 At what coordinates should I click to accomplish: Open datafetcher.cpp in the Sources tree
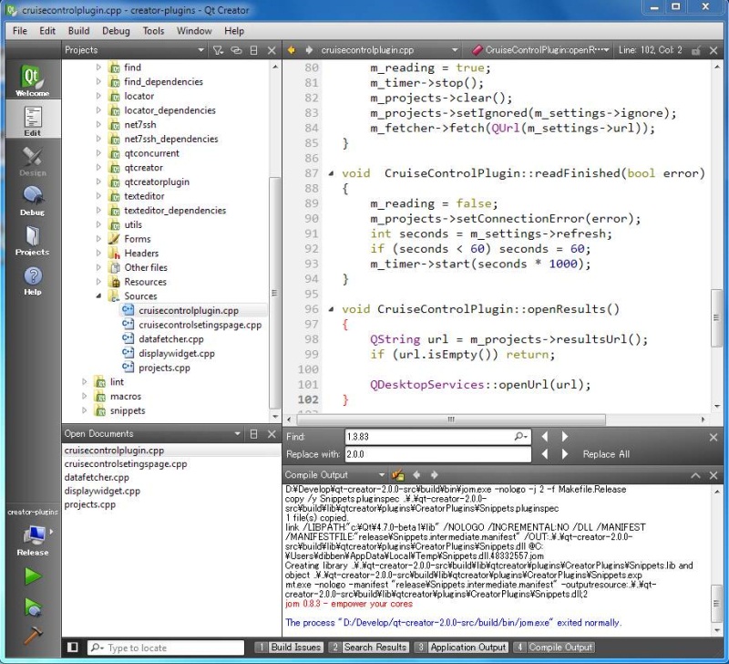coord(170,339)
